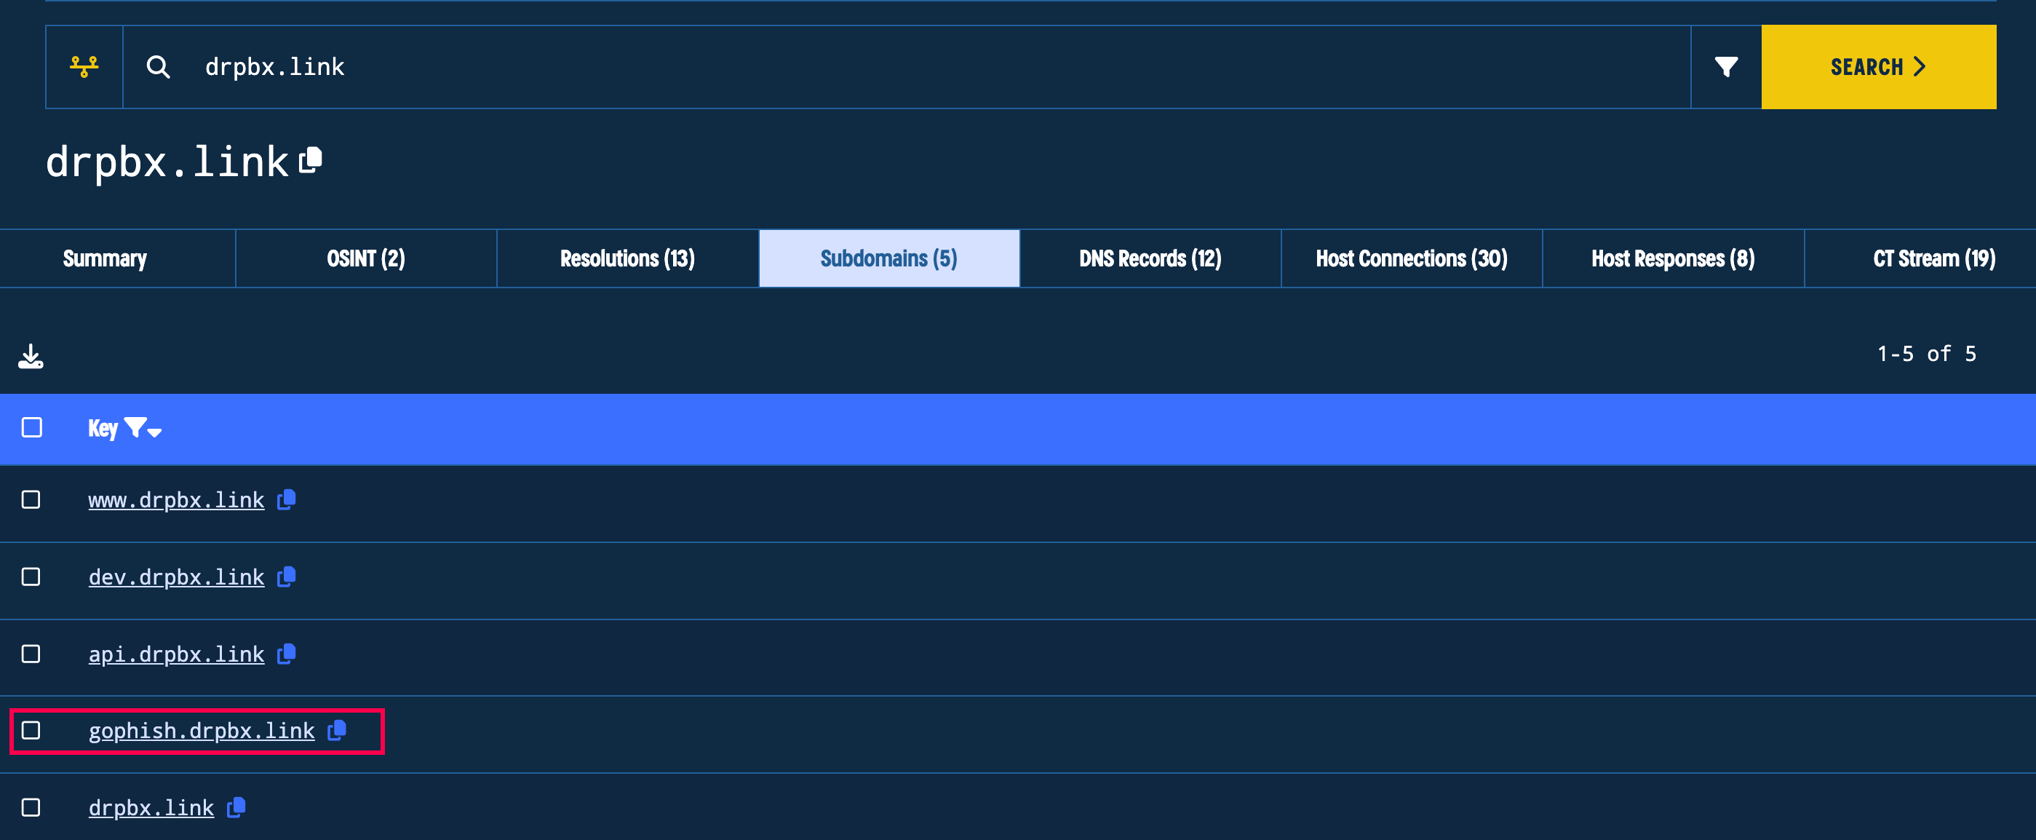This screenshot has height=840, width=2036.
Task: Click the network graph icon left of search
Action: pyautogui.click(x=84, y=66)
